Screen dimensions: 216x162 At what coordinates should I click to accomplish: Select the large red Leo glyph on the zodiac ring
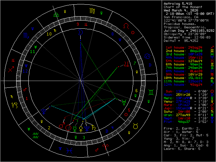point(126,26)
